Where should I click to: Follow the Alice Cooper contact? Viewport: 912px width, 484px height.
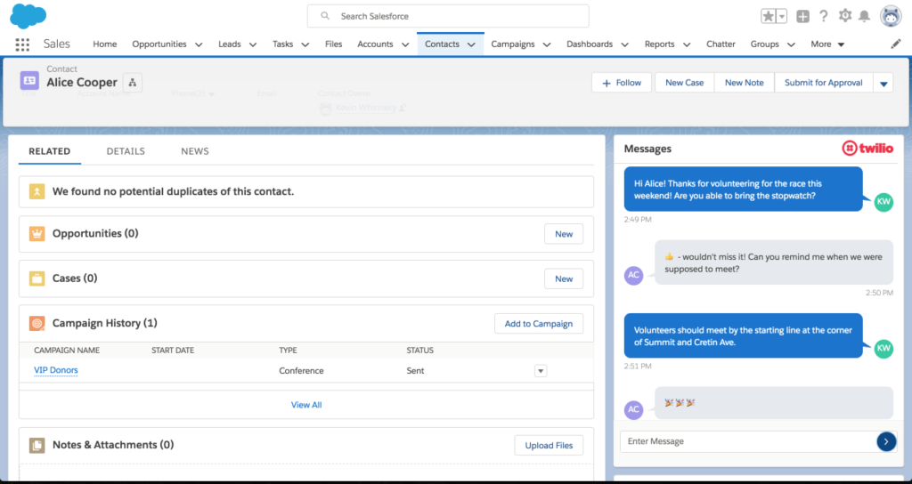[622, 83]
